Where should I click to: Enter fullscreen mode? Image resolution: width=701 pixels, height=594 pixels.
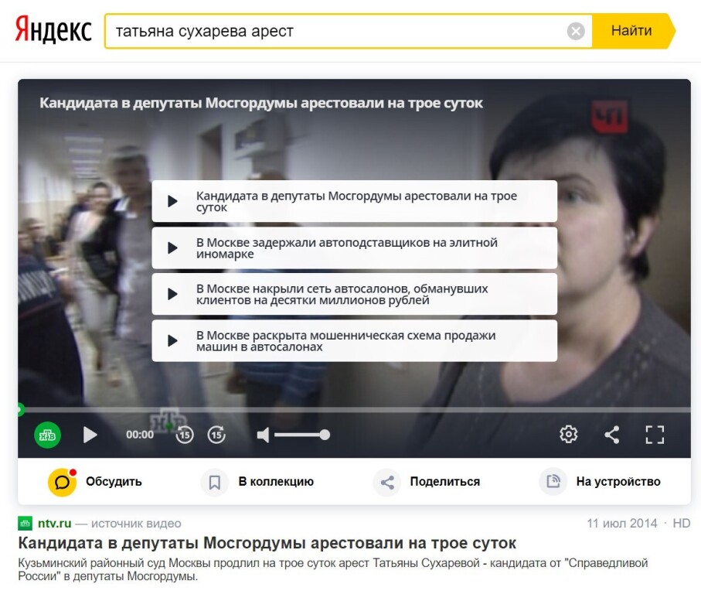pos(655,435)
